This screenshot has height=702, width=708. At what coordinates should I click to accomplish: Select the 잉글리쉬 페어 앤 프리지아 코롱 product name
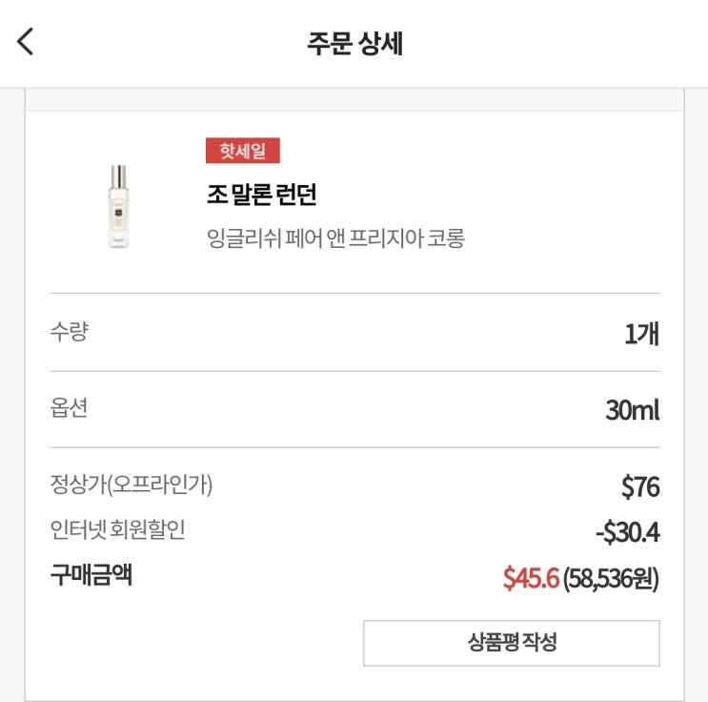(x=335, y=237)
